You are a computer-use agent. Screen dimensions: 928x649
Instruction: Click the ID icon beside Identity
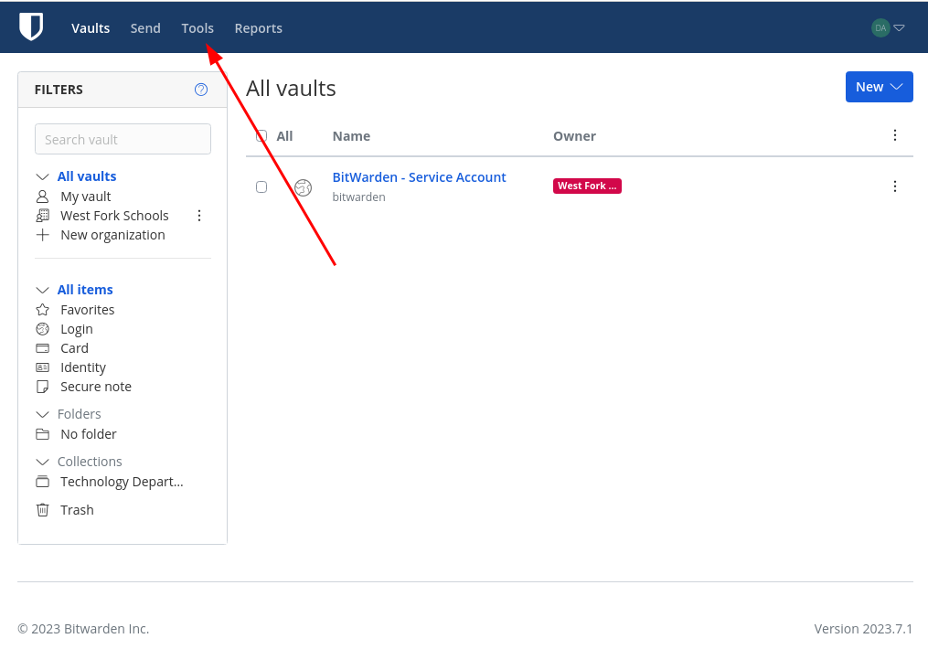tap(43, 367)
